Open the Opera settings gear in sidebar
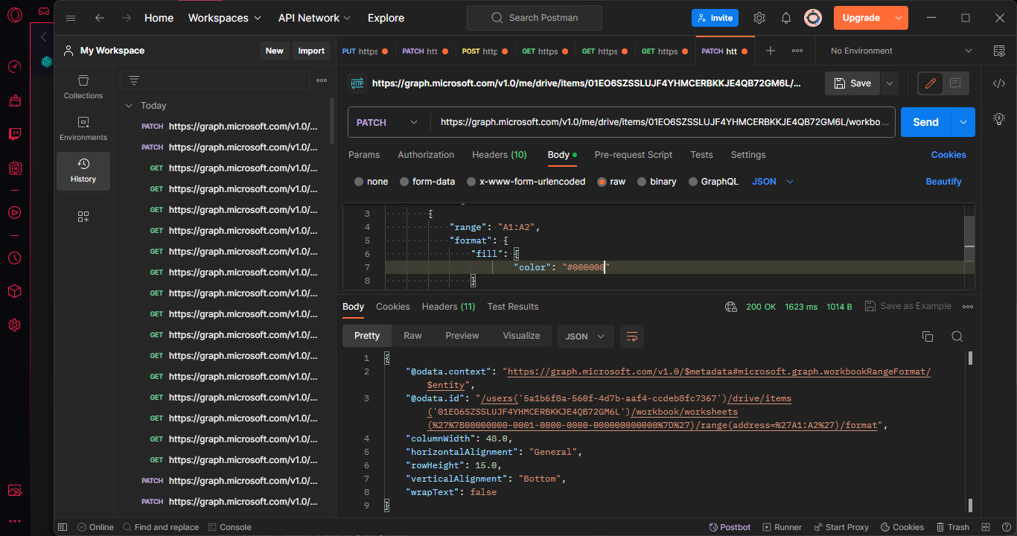The height and width of the screenshot is (536, 1017). [x=15, y=325]
